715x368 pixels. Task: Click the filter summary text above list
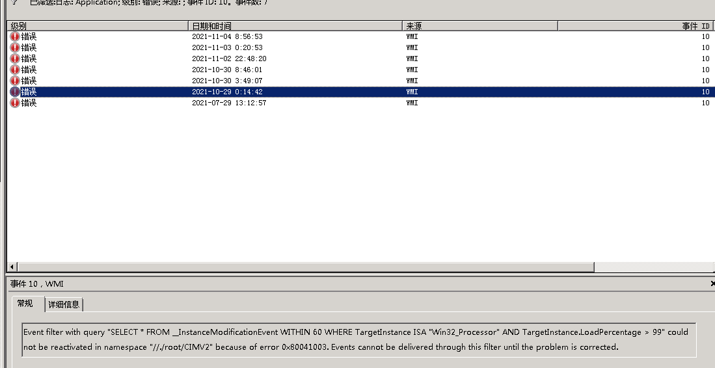click(148, 3)
